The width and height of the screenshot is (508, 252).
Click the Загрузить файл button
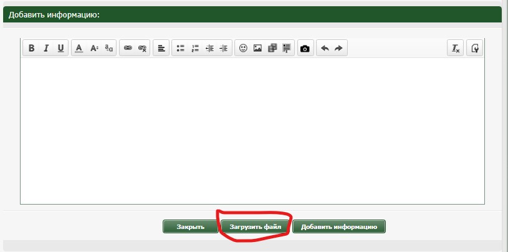coord(256,226)
